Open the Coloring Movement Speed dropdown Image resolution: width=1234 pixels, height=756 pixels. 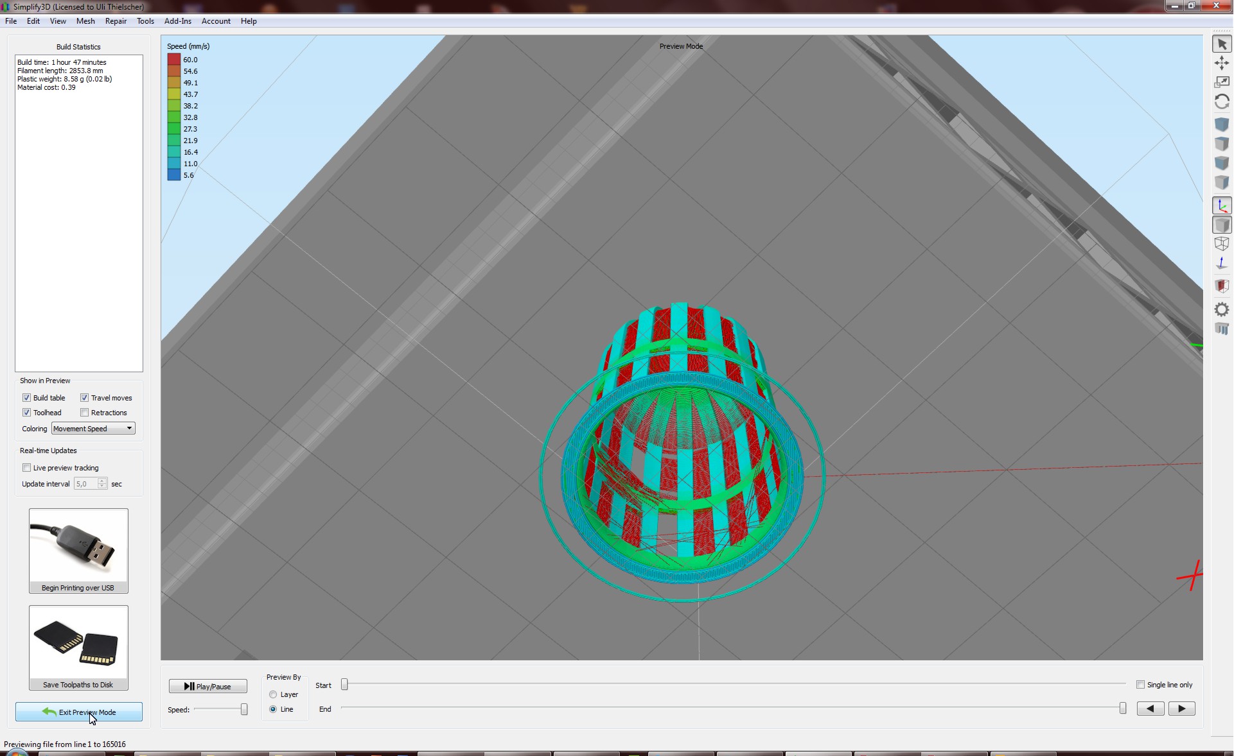coord(93,429)
